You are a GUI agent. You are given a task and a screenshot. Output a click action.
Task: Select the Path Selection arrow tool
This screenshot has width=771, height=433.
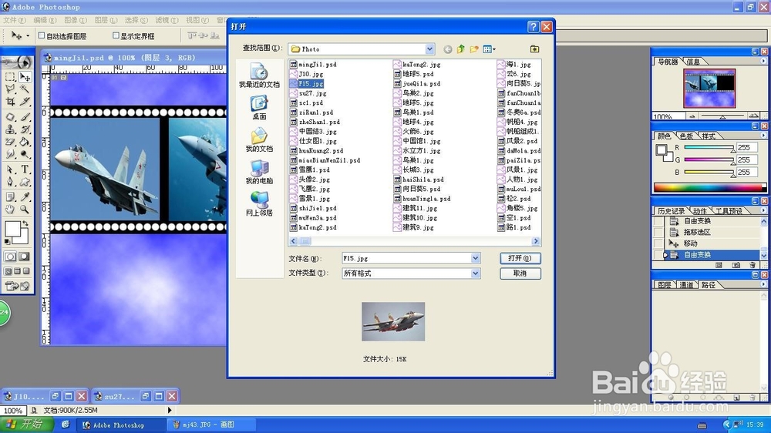point(10,170)
